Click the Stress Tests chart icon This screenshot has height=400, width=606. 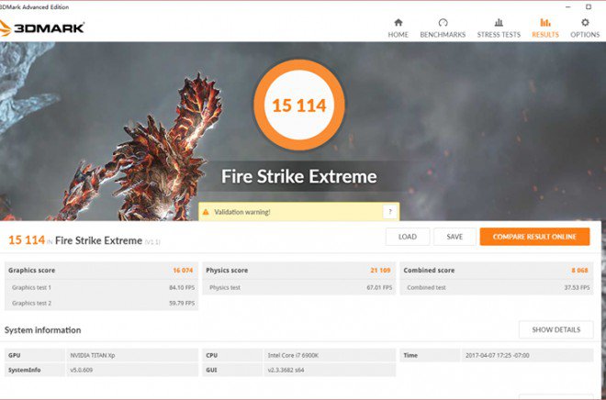click(499, 22)
